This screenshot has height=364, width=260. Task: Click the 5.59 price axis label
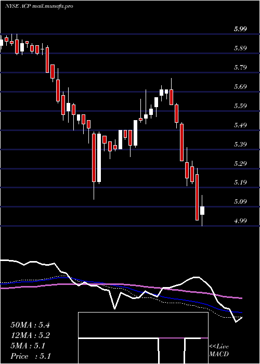[240, 106]
